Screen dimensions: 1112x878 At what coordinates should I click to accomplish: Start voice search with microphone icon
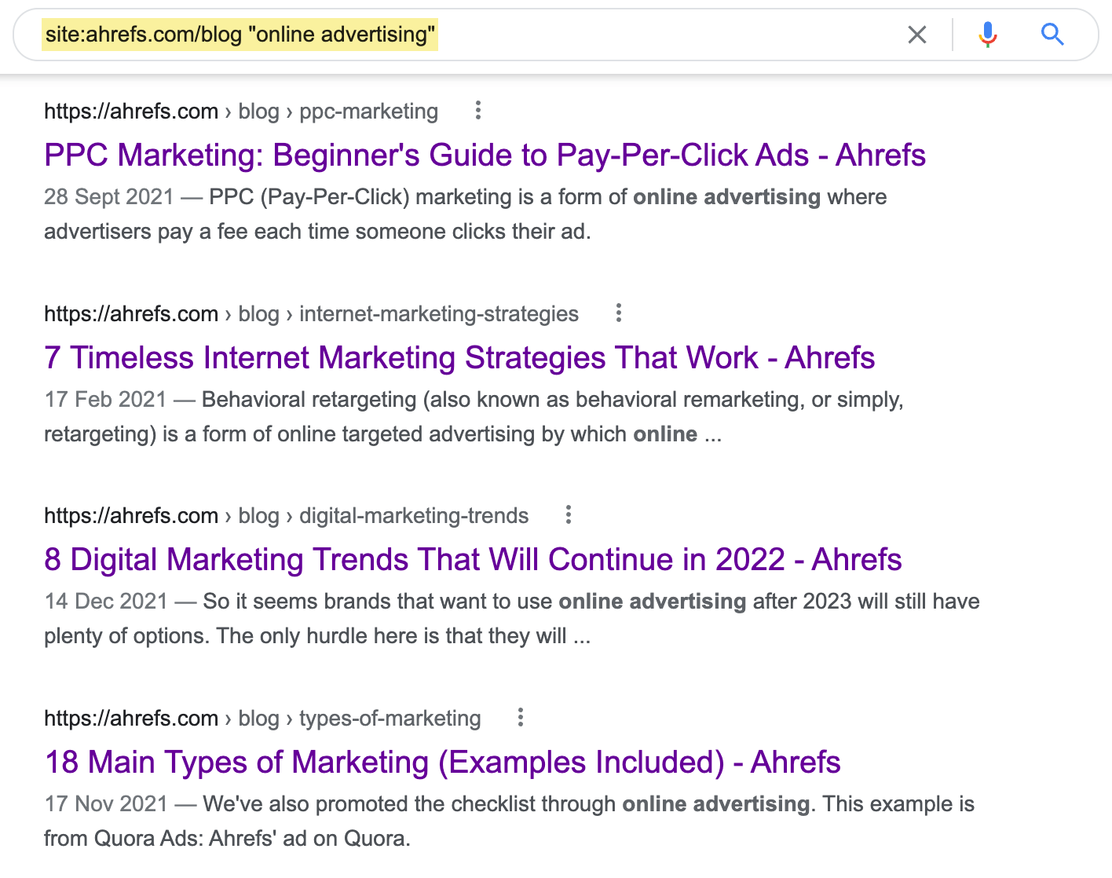pyautogui.click(x=988, y=35)
